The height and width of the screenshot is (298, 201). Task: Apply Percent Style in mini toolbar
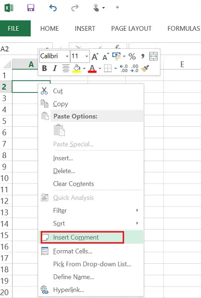(x=132, y=56)
